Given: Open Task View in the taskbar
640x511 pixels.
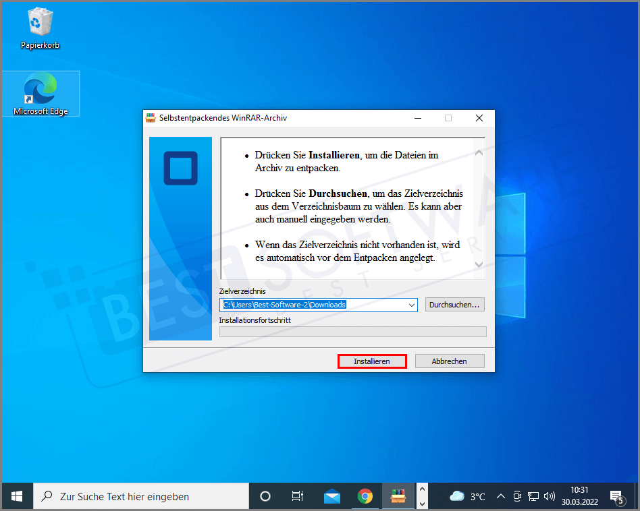Looking at the screenshot, I should [x=298, y=496].
